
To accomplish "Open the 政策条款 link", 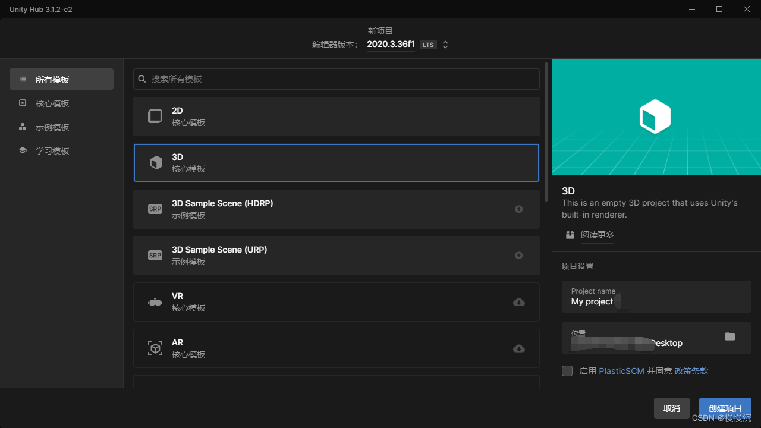I will tap(691, 371).
